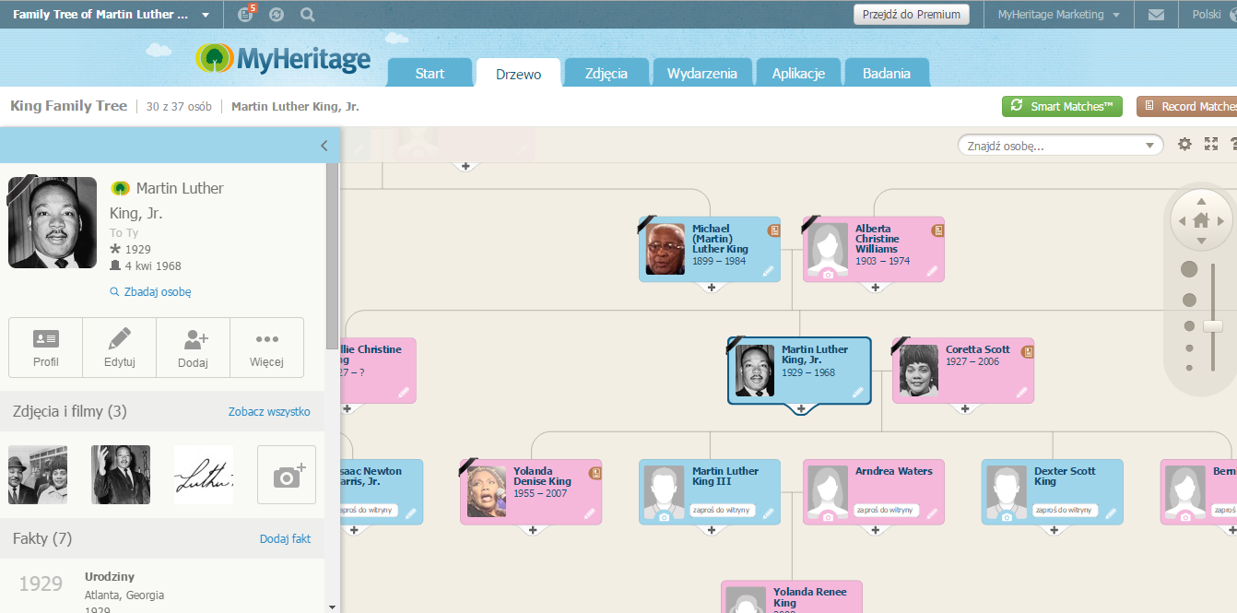Open the record match icon on Michael Luther King card
The width and height of the screenshot is (1237, 613).
[x=774, y=230]
